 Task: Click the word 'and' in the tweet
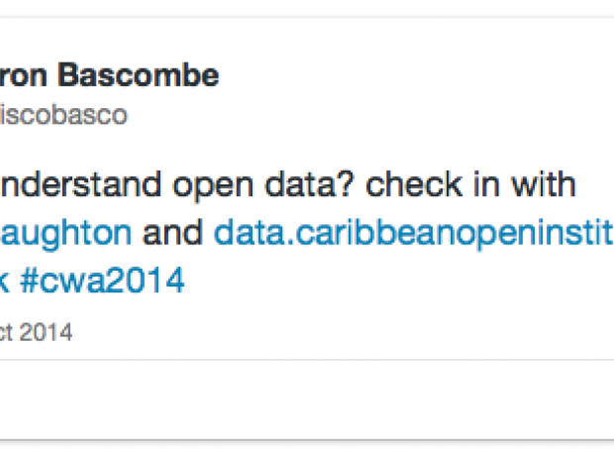point(172,233)
